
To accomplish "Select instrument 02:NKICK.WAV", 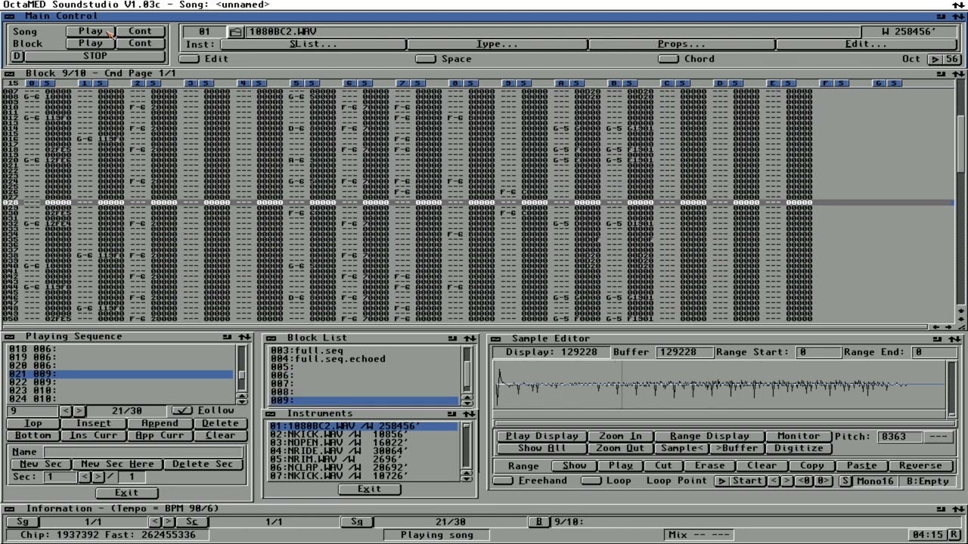I will [363, 434].
